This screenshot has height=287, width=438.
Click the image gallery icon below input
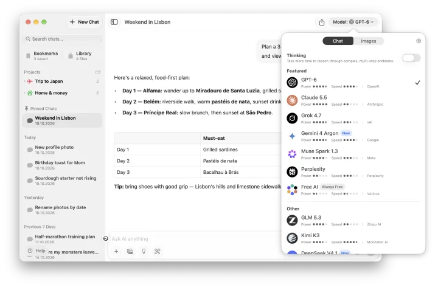point(130,251)
